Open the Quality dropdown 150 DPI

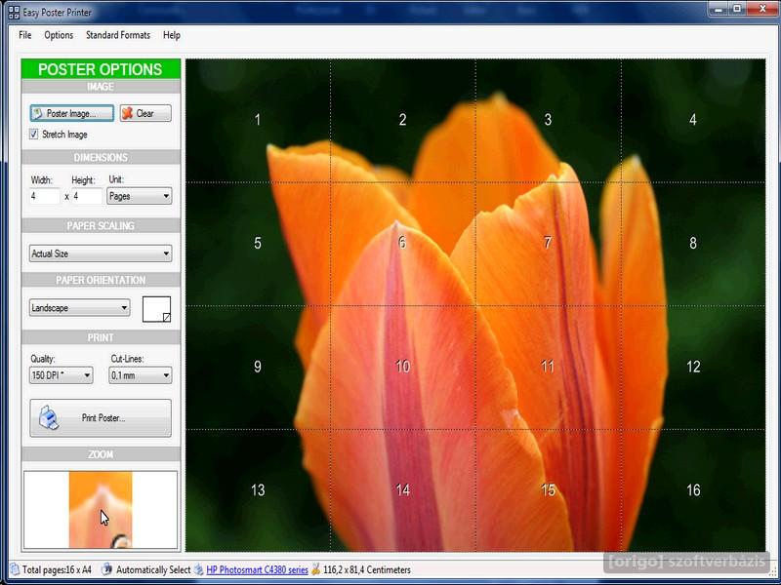coord(61,375)
